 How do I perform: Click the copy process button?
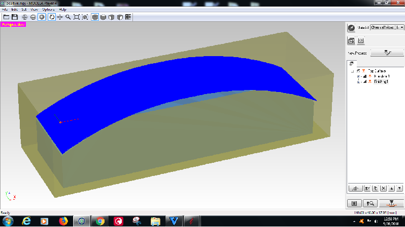coord(376,189)
